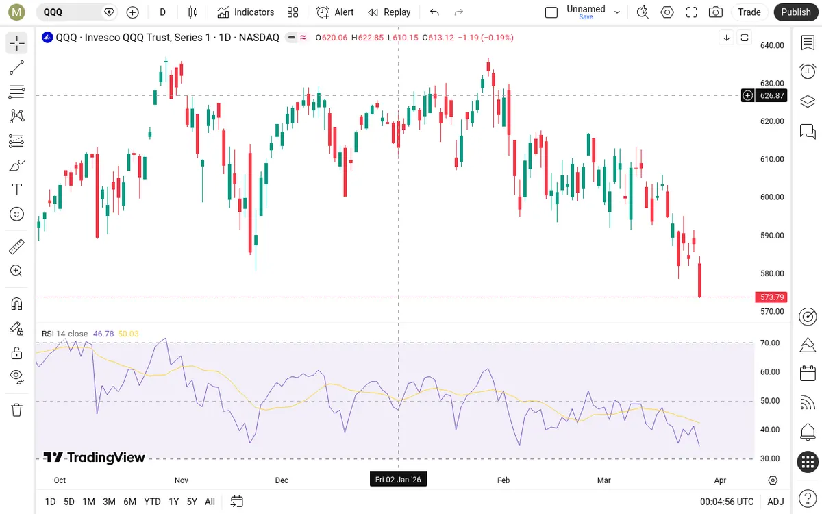Open the notifications bell
The width and height of the screenshot is (822, 514).
tap(808, 432)
